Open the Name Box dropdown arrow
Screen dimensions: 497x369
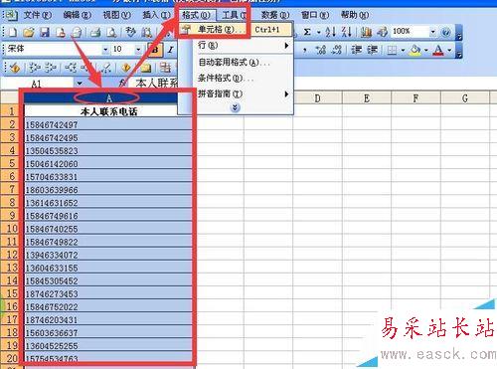pyautogui.click(x=80, y=84)
